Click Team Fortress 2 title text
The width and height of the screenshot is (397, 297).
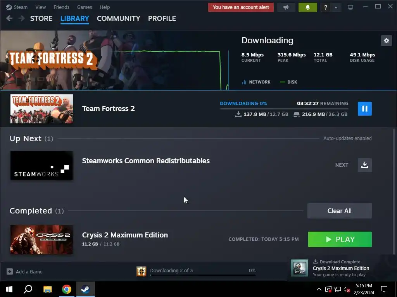[x=109, y=109]
